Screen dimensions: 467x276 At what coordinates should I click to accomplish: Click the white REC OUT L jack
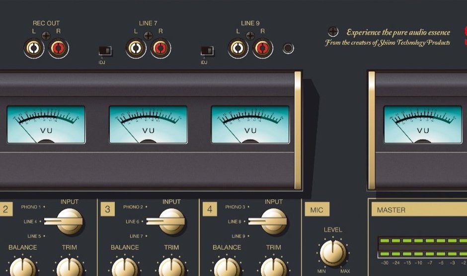(x=34, y=49)
